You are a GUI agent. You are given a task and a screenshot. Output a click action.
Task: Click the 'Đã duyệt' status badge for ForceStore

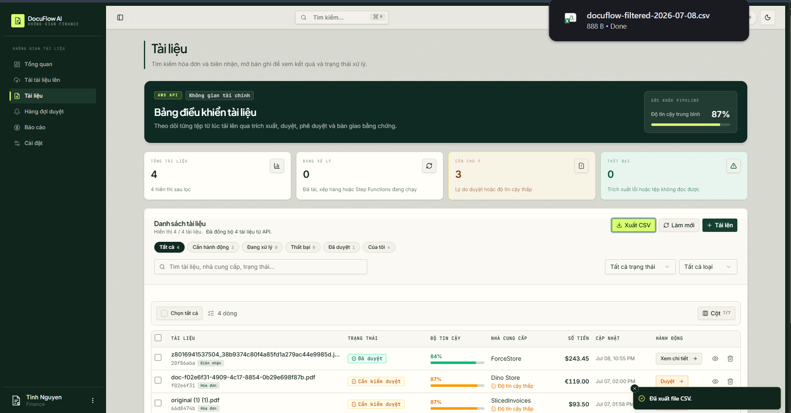[x=367, y=359]
